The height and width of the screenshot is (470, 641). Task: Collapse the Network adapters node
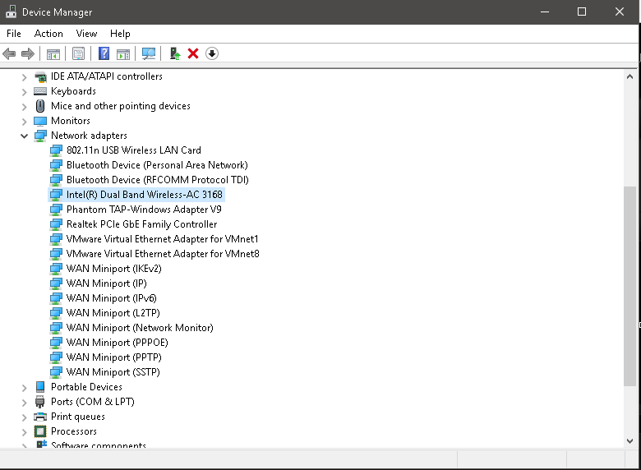[x=24, y=136]
